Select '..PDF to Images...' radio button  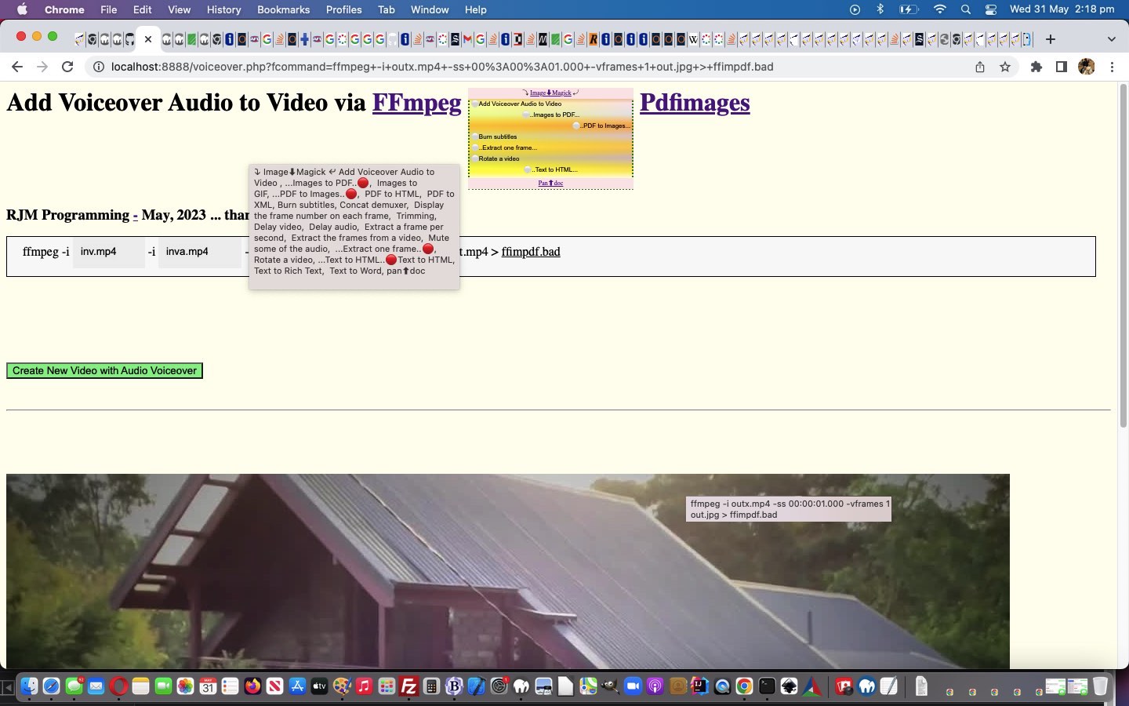click(x=576, y=126)
